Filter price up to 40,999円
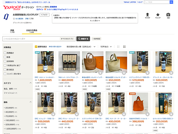 coord(10,112)
